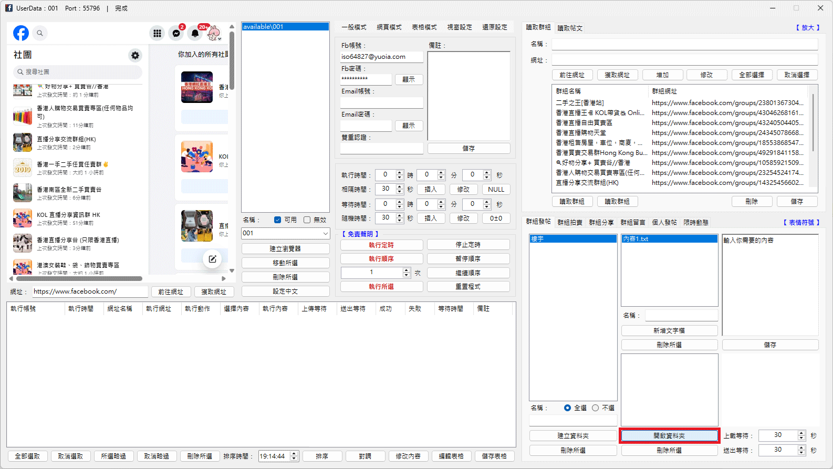Open the notifications bell icon

(195, 33)
